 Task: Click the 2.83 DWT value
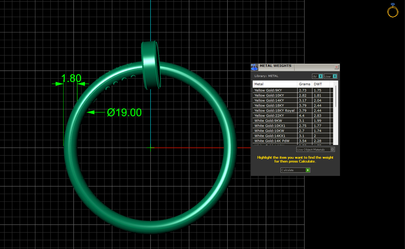[317, 116]
